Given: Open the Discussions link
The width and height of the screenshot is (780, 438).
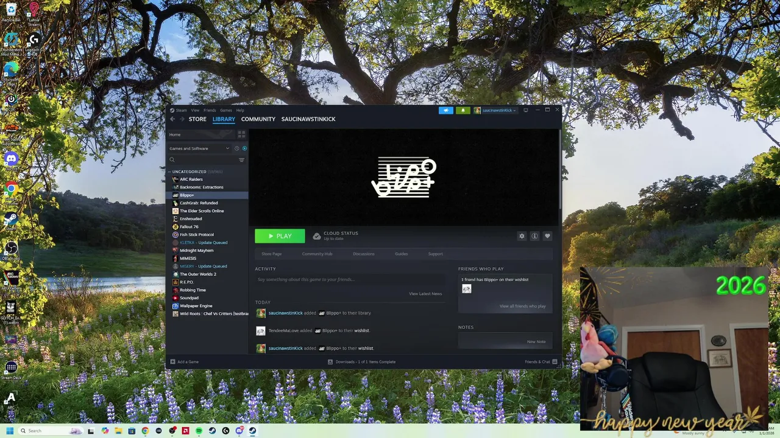Looking at the screenshot, I should pos(364,254).
